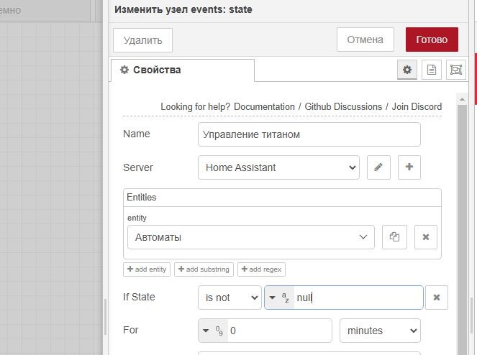The height and width of the screenshot is (355, 477).
Task: Click the Отмена button
Action: (x=365, y=40)
